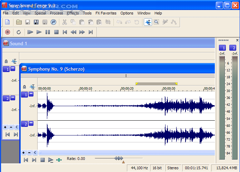Screen dimensions: 240x172
Task: Click the left yellow loop region marker
Action: tap(137, 83)
